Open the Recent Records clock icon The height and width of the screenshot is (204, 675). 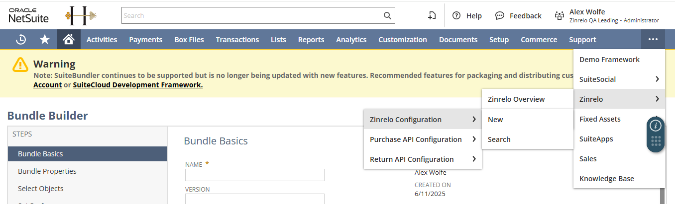point(21,40)
